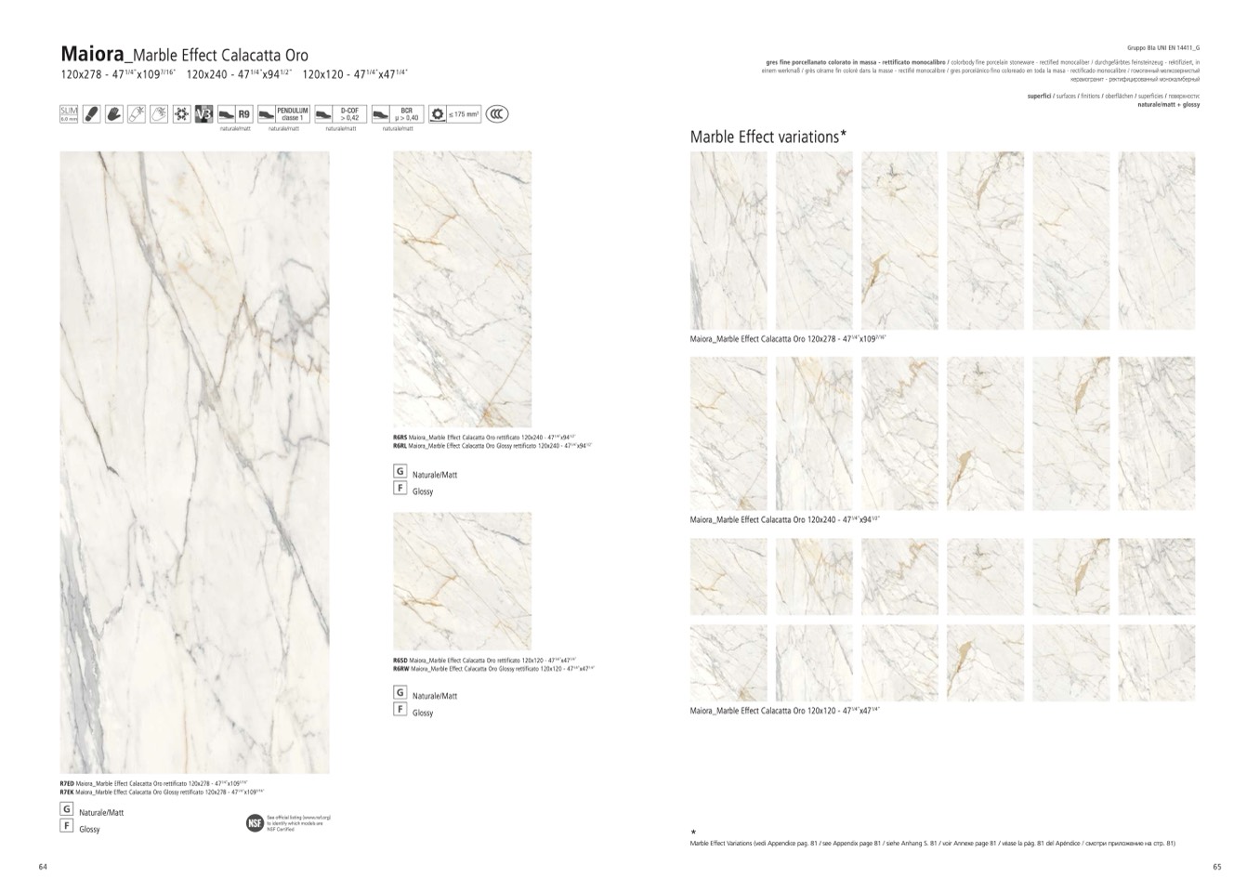Click the R9 slip resistance icon
1260x891 pixels.
coord(234,114)
